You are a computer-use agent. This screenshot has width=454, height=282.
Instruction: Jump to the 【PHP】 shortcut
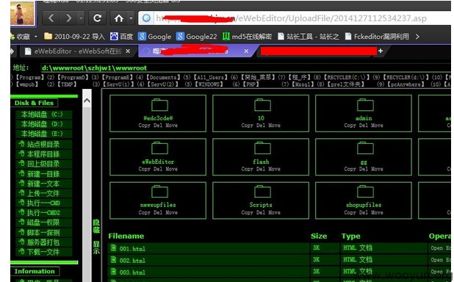click(x=251, y=84)
